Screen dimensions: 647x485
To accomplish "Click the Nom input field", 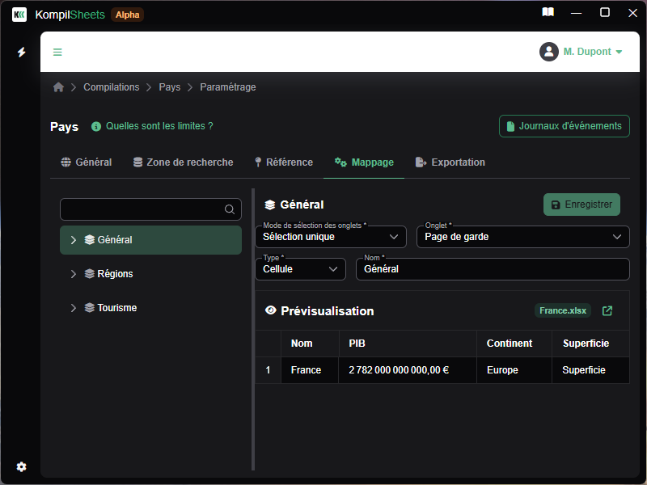I will pos(492,269).
